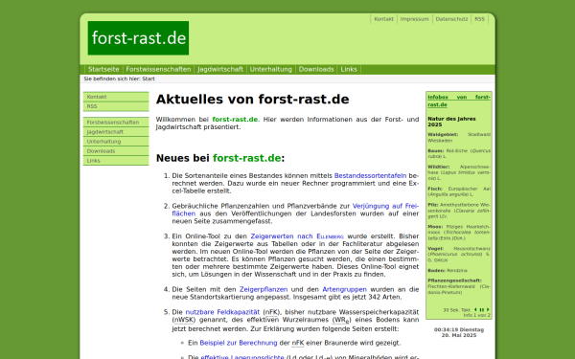This screenshot has width=575, height=359.
Task: Open the Beispiel zur Berechnung link
Action: [x=239, y=344]
